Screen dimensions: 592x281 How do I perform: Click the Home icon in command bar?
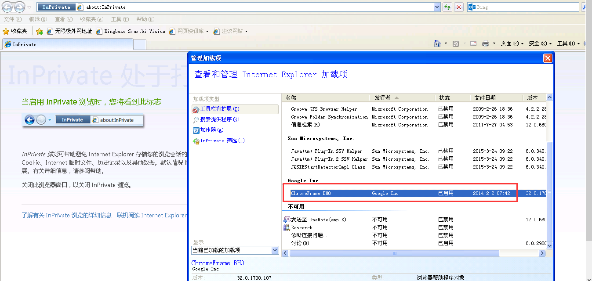[x=437, y=43]
